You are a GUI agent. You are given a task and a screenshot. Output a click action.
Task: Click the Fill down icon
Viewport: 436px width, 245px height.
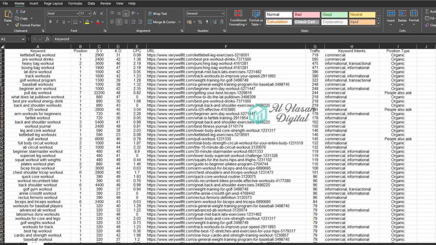(x=427, y=18)
